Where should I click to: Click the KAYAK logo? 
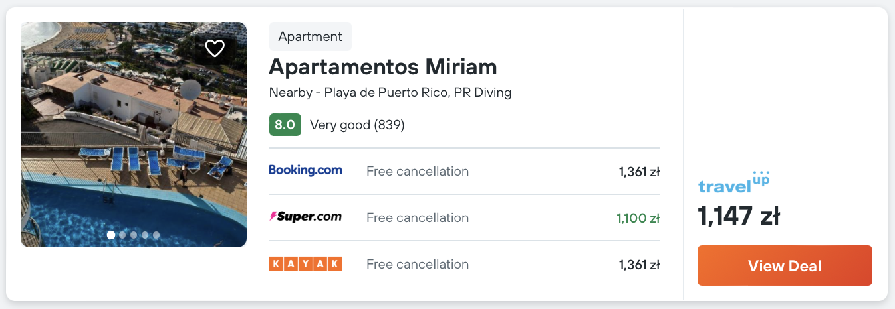pyautogui.click(x=305, y=264)
